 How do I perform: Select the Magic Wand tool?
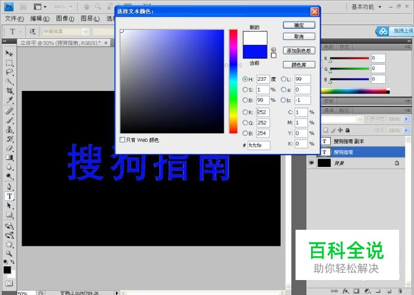(9, 81)
